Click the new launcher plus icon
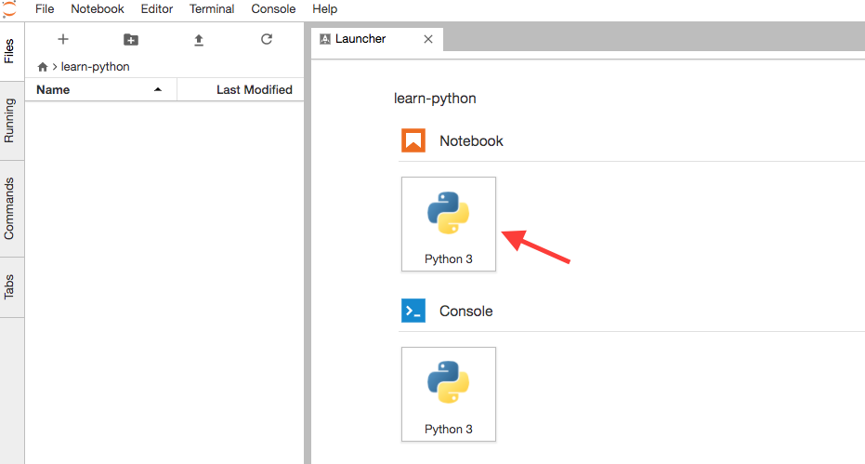This screenshot has width=865, height=464. (63, 39)
